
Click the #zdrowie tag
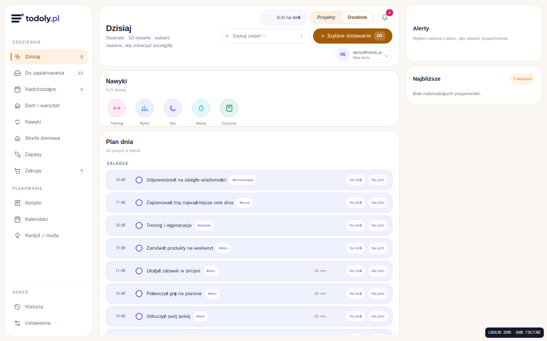coord(204,225)
